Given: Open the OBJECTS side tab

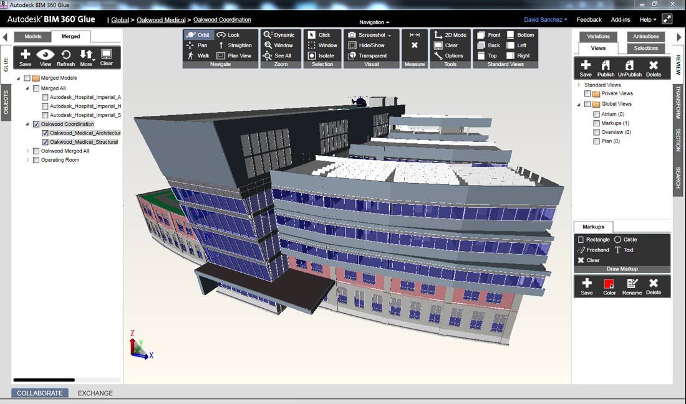Looking at the screenshot, I should point(6,103).
